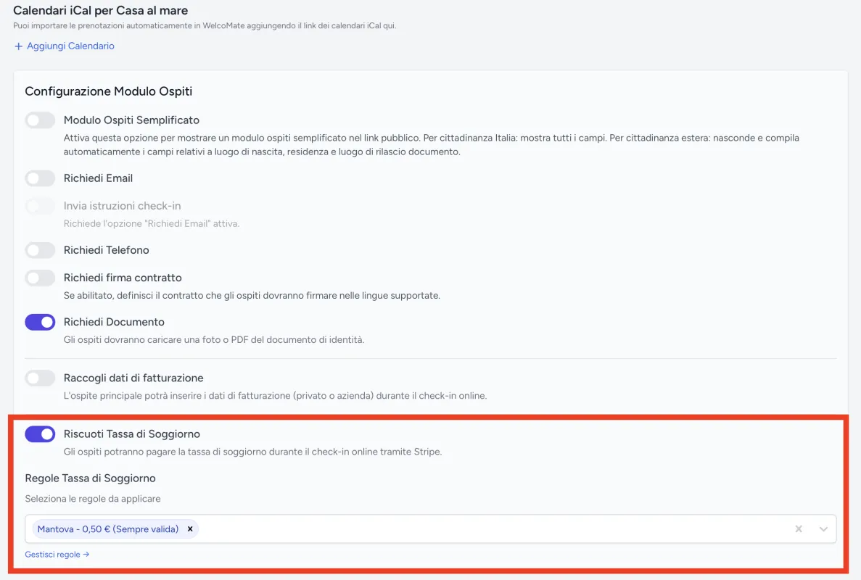
Task: Enable the Raccogli dati di fatturazione switch
Action: [40, 378]
